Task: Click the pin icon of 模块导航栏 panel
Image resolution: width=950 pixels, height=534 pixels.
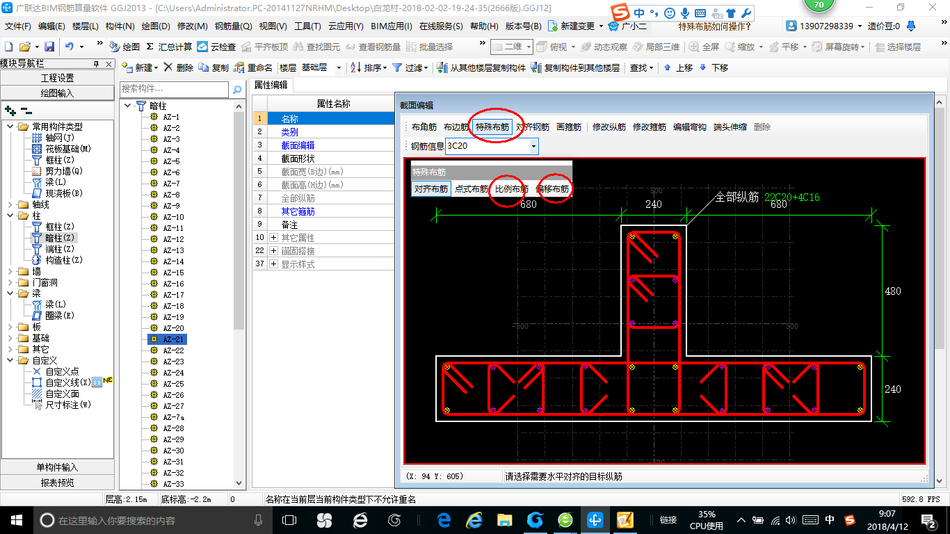Action: coord(97,64)
